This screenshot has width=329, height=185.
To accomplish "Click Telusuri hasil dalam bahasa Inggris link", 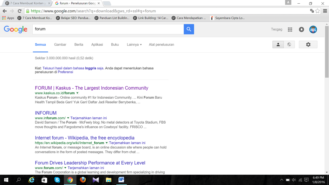I will 73,68.
